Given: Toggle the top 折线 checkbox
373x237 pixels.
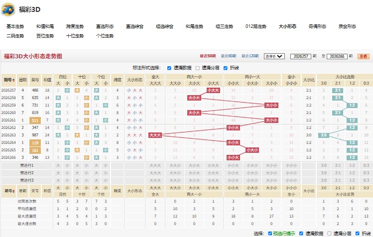Looking at the screenshot, I should click(226, 68).
